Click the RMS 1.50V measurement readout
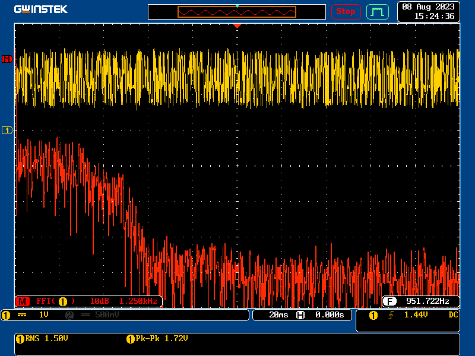The height and width of the screenshot is (356, 475). point(47,338)
